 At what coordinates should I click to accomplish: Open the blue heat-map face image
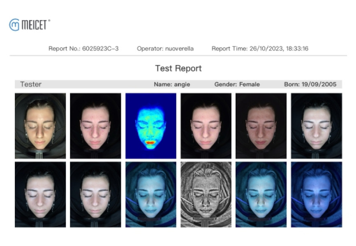151,126
